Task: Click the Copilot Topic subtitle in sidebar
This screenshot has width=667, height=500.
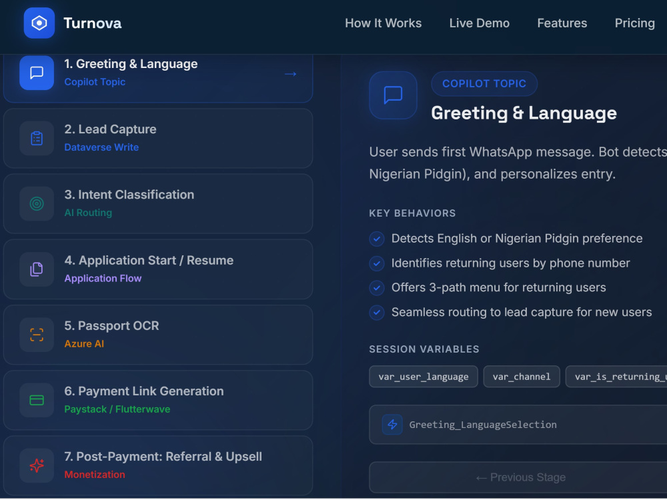Action: coord(95,81)
